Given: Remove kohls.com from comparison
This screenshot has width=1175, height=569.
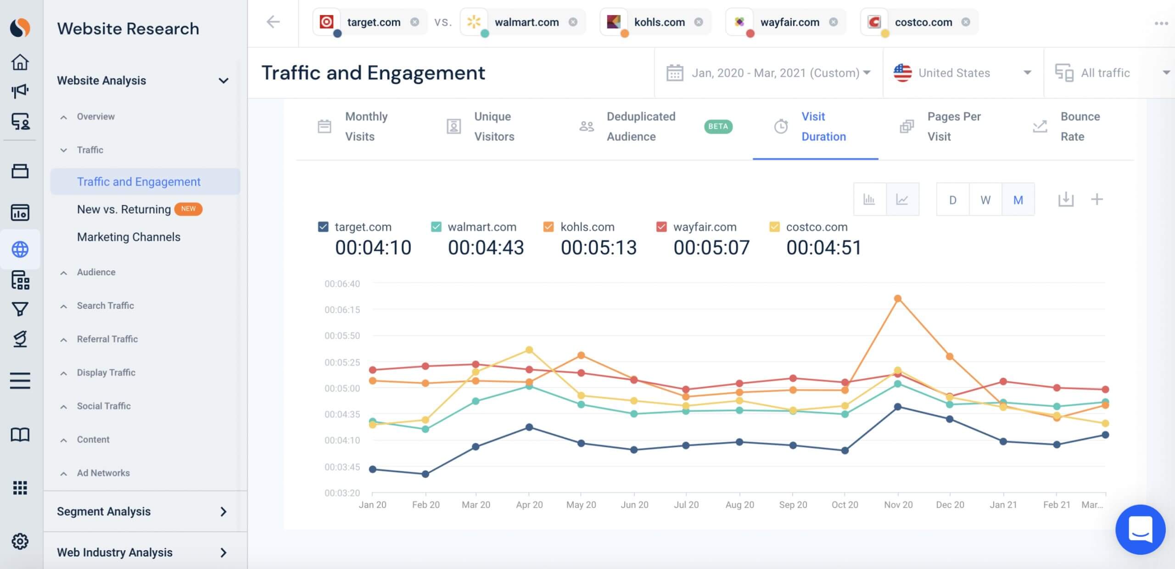Looking at the screenshot, I should tap(699, 22).
